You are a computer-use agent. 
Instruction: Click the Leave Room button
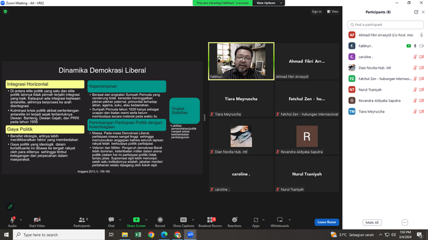point(327,222)
